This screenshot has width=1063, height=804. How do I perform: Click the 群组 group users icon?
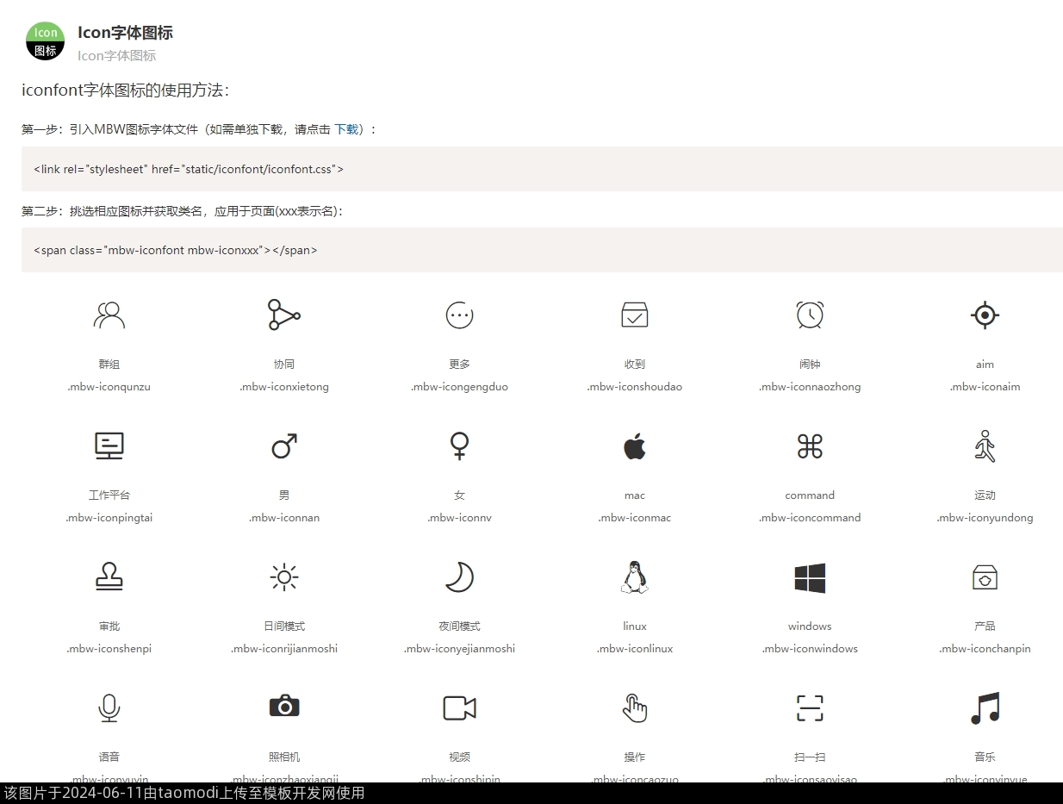pos(109,315)
